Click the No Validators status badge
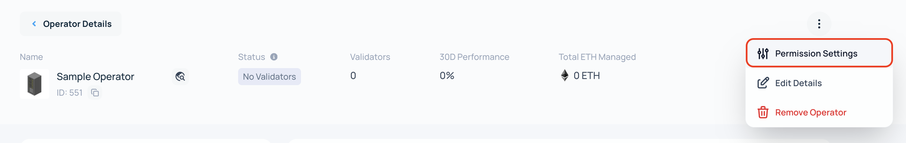 (x=269, y=76)
